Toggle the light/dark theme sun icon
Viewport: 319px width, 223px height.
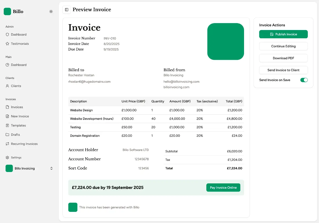click(x=51, y=11)
